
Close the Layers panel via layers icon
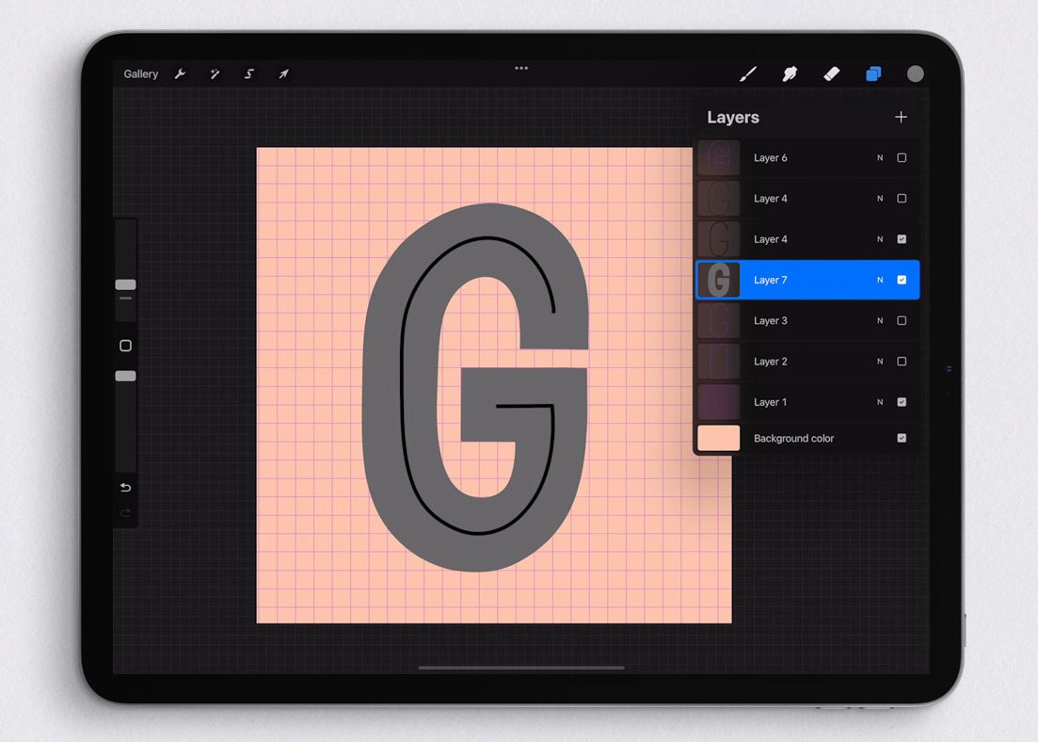pyautogui.click(x=873, y=74)
